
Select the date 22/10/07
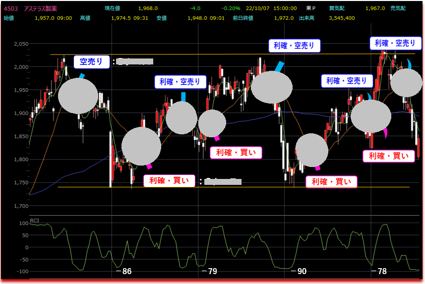tap(257, 8)
